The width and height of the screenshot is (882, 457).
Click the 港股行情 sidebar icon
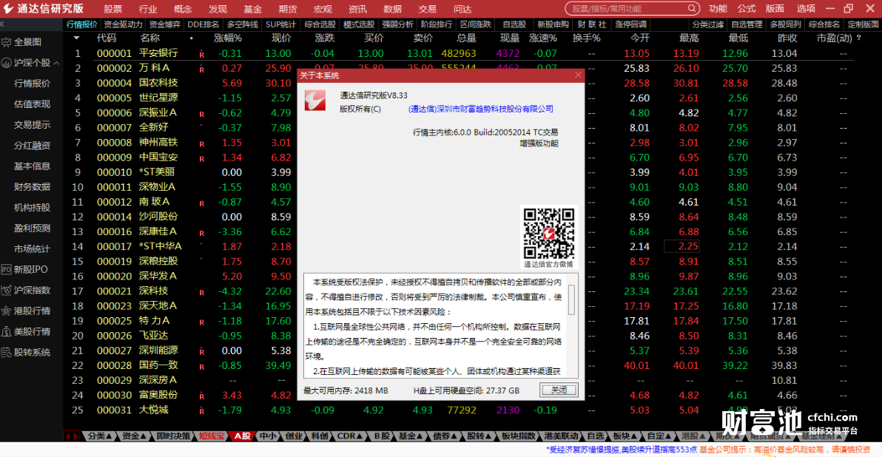[6, 311]
